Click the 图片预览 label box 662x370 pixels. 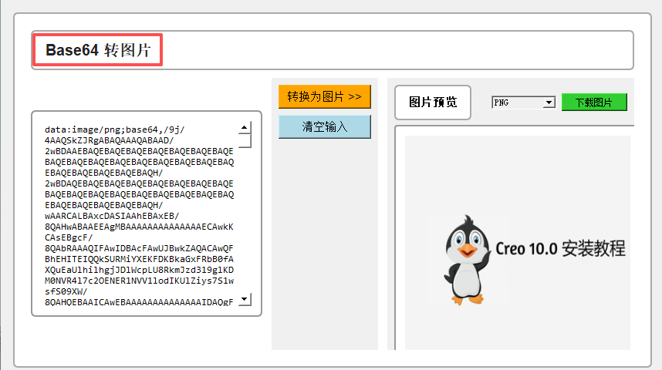coord(433,102)
